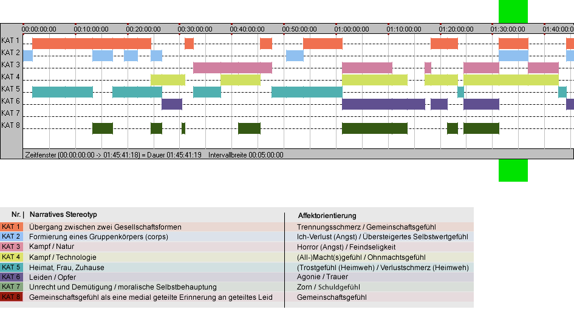Viewport: 574px width, 321px height.
Task: Click the longest purple KAT 6 segment
Action: (383, 104)
